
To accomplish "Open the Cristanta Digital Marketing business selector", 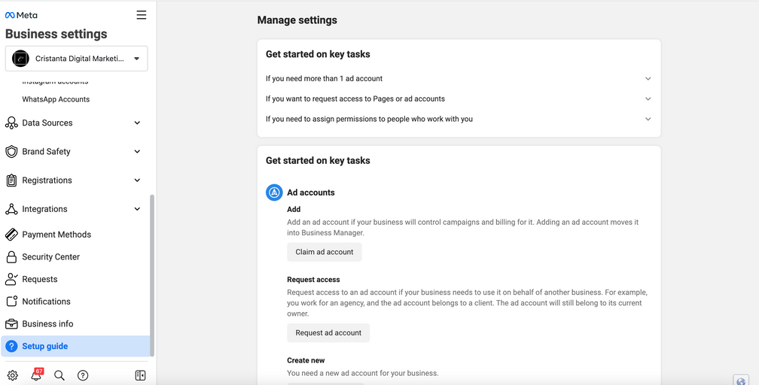I will click(77, 59).
